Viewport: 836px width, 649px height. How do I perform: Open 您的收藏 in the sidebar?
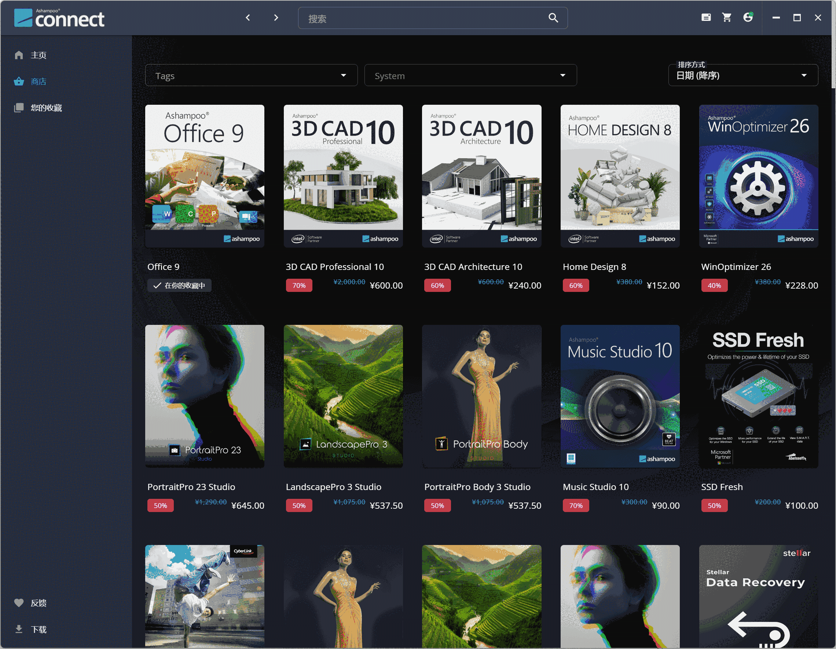pyautogui.click(x=46, y=108)
